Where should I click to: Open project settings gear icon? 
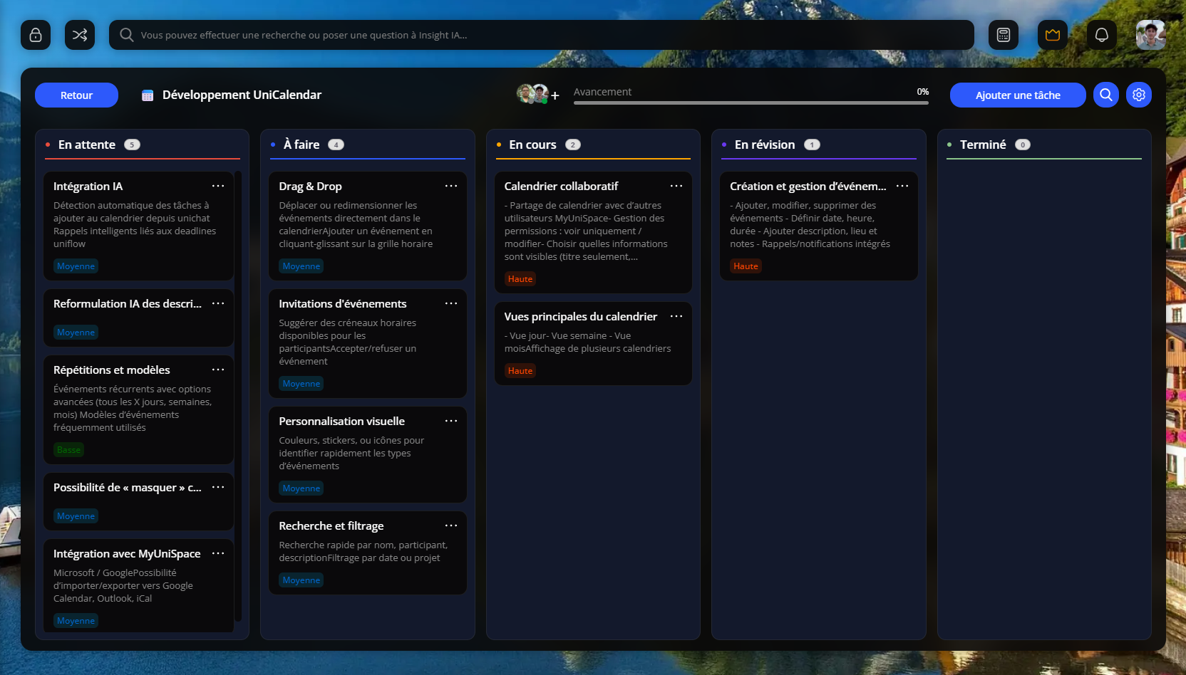pyautogui.click(x=1139, y=95)
